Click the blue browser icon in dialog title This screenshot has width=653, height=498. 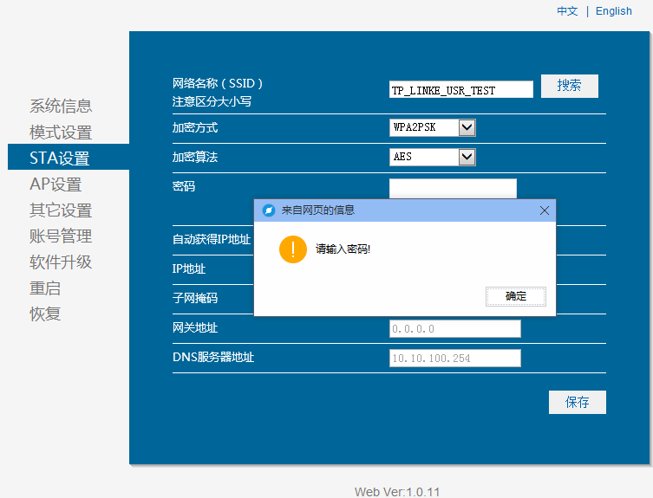(x=269, y=210)
